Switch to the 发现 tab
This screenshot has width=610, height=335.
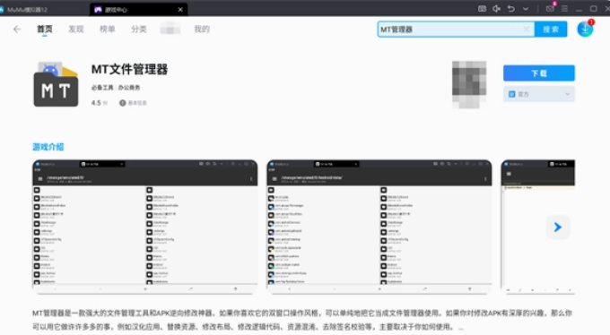click(x=76, y=30)
